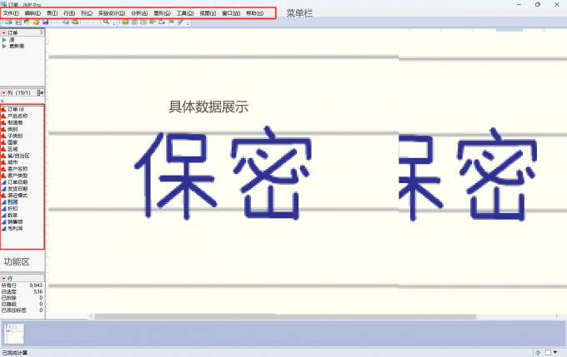Click the 所有行 rows count row
Screen dimensions: 567x357
pyautogui.click(x=22, y=285)
